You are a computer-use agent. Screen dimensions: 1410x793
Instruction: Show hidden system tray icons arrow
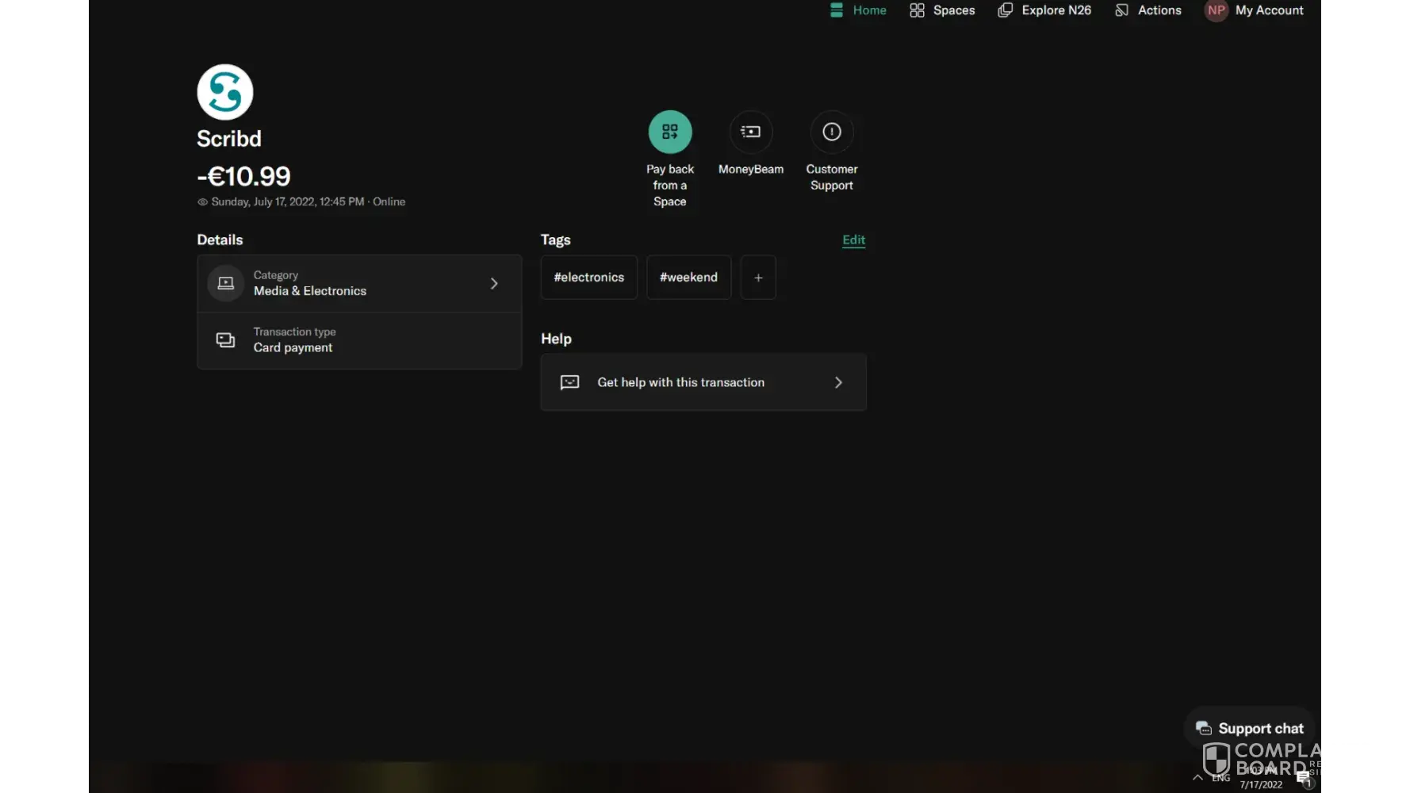tap(1197, 777)
